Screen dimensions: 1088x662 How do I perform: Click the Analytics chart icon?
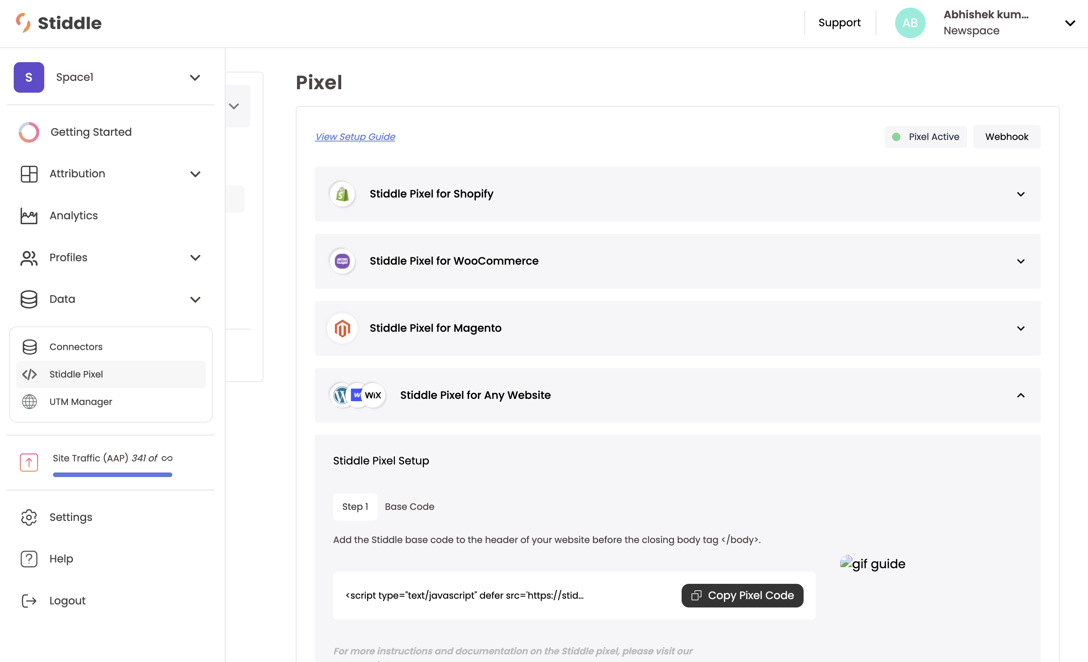[x=29, y=215]
